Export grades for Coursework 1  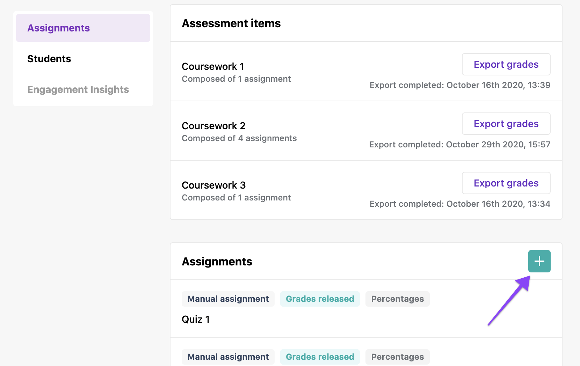pyautogui.click(x=506, y=64)
